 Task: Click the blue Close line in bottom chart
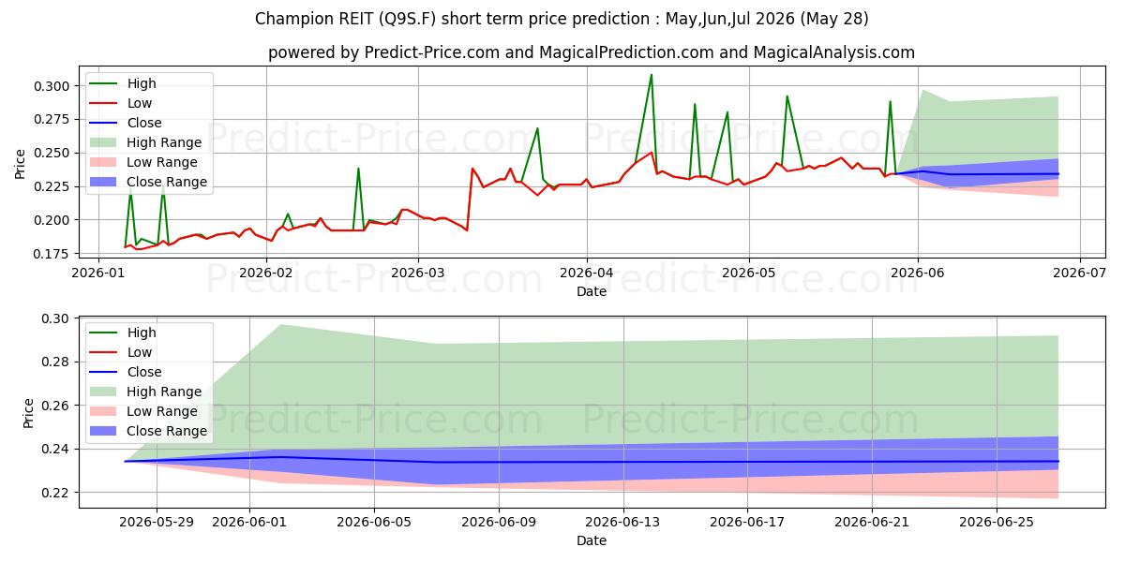tap(591, 462)
